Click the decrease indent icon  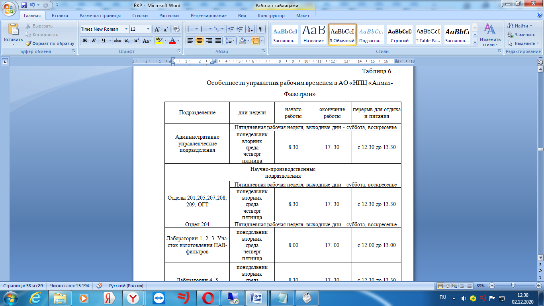[x=231, y=29]
